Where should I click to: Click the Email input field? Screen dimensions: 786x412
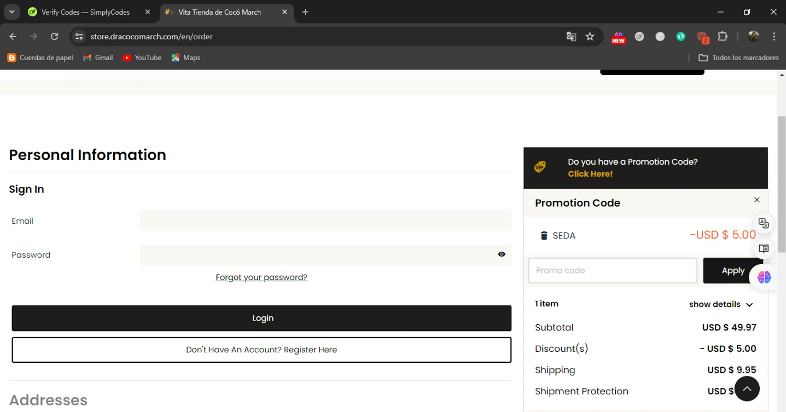pos(325,221)
